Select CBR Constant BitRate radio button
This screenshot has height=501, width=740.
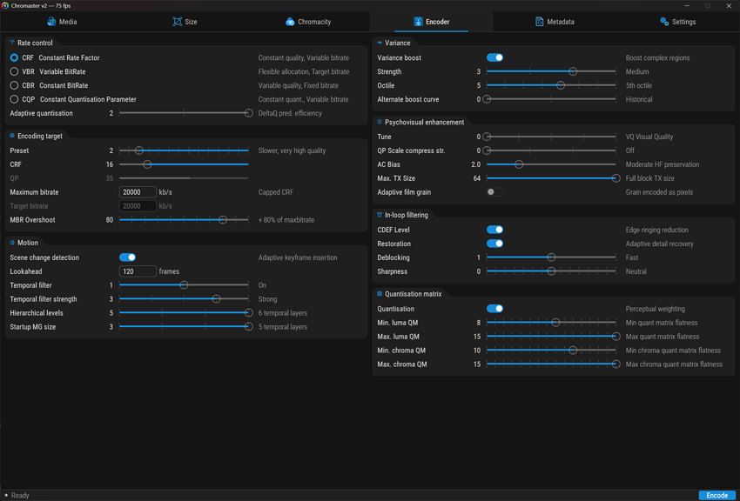pos(14,85)
